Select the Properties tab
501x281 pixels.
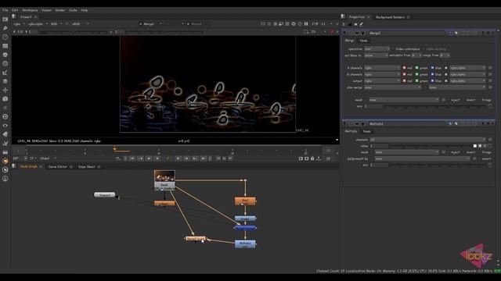pyautogui.click(x=357, y=17)
